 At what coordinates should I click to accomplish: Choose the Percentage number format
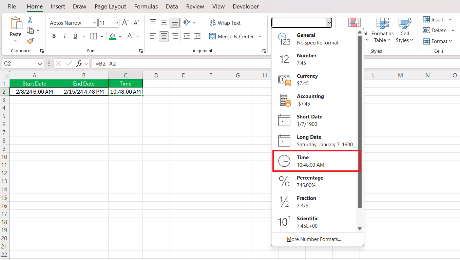[315, 182]
